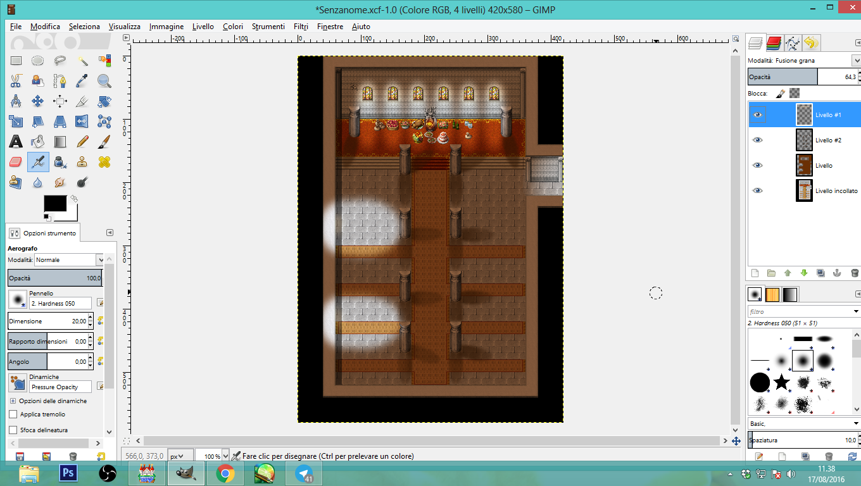The image size is (861, 486).
Task: Select the Scissors Select tool
Action: 16,81
